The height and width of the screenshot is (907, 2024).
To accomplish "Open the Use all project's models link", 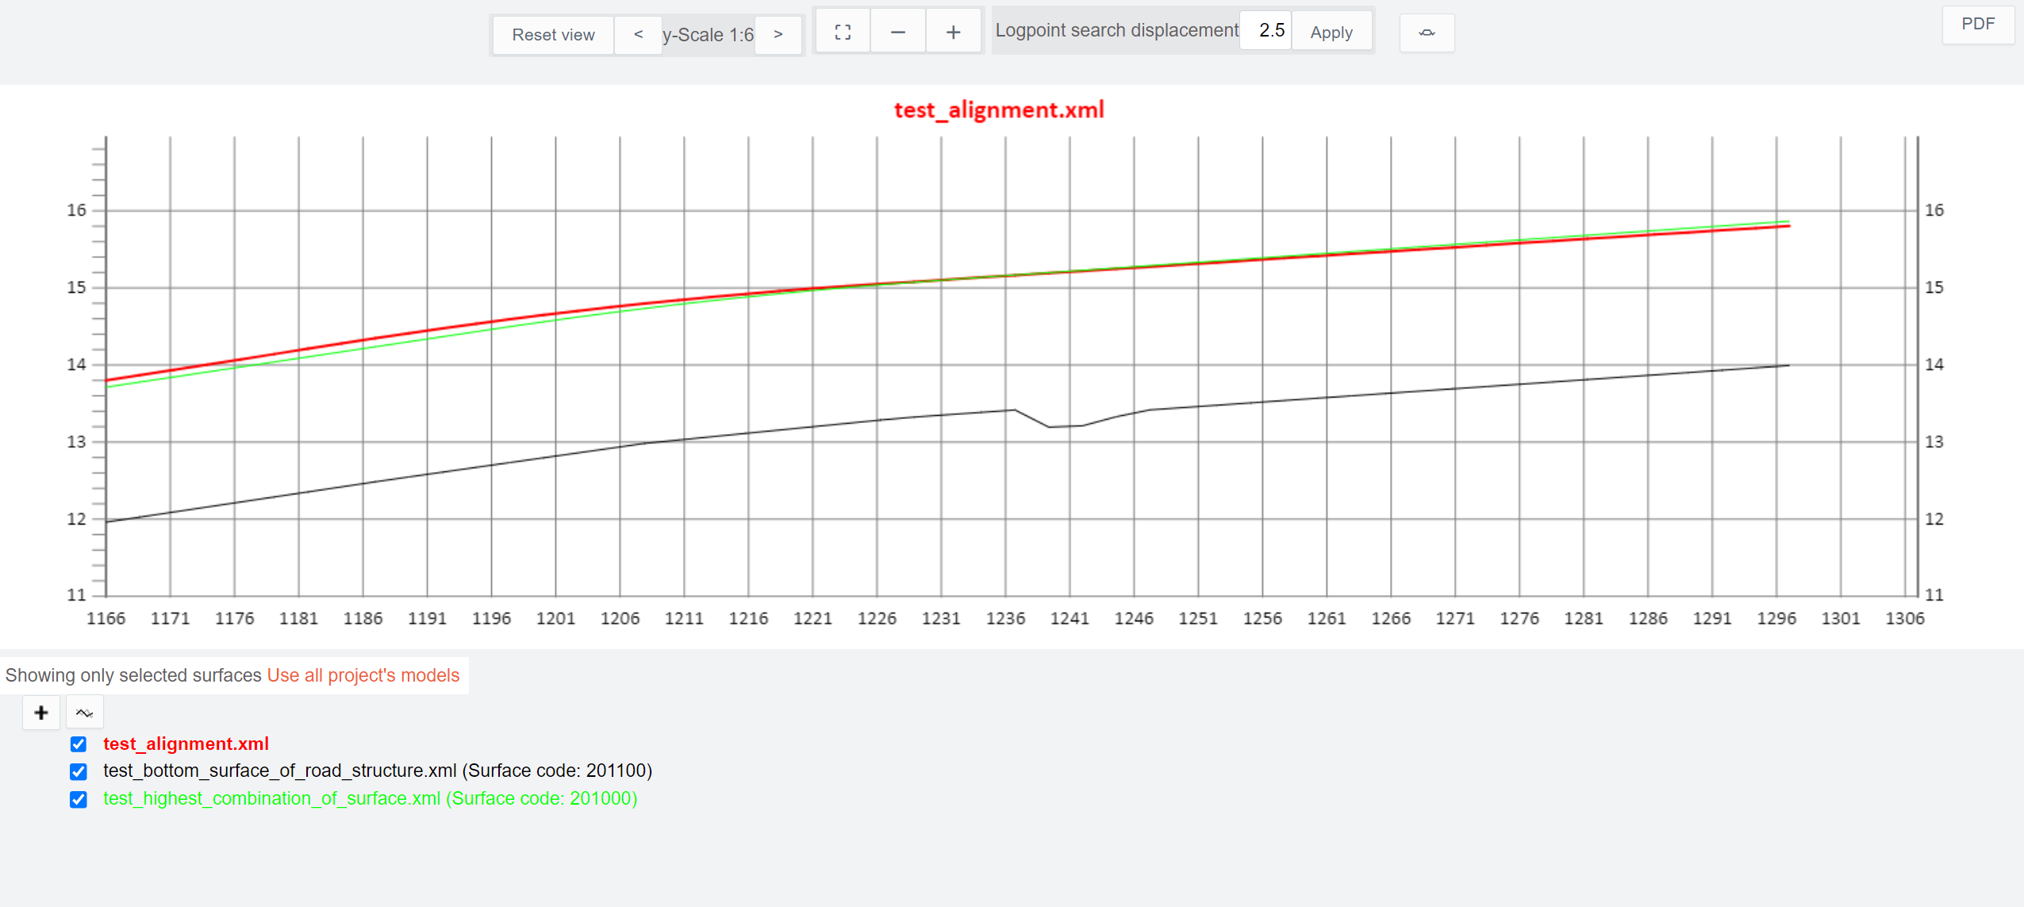I will [363, 675].
